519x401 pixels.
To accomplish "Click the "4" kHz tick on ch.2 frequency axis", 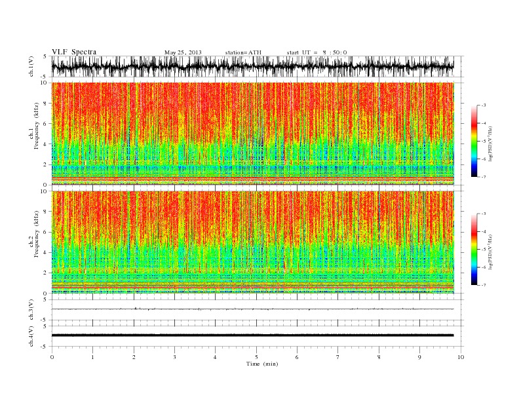I will click(x=46, y=252).
